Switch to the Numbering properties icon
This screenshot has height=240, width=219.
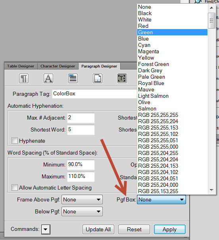point(98,78)
